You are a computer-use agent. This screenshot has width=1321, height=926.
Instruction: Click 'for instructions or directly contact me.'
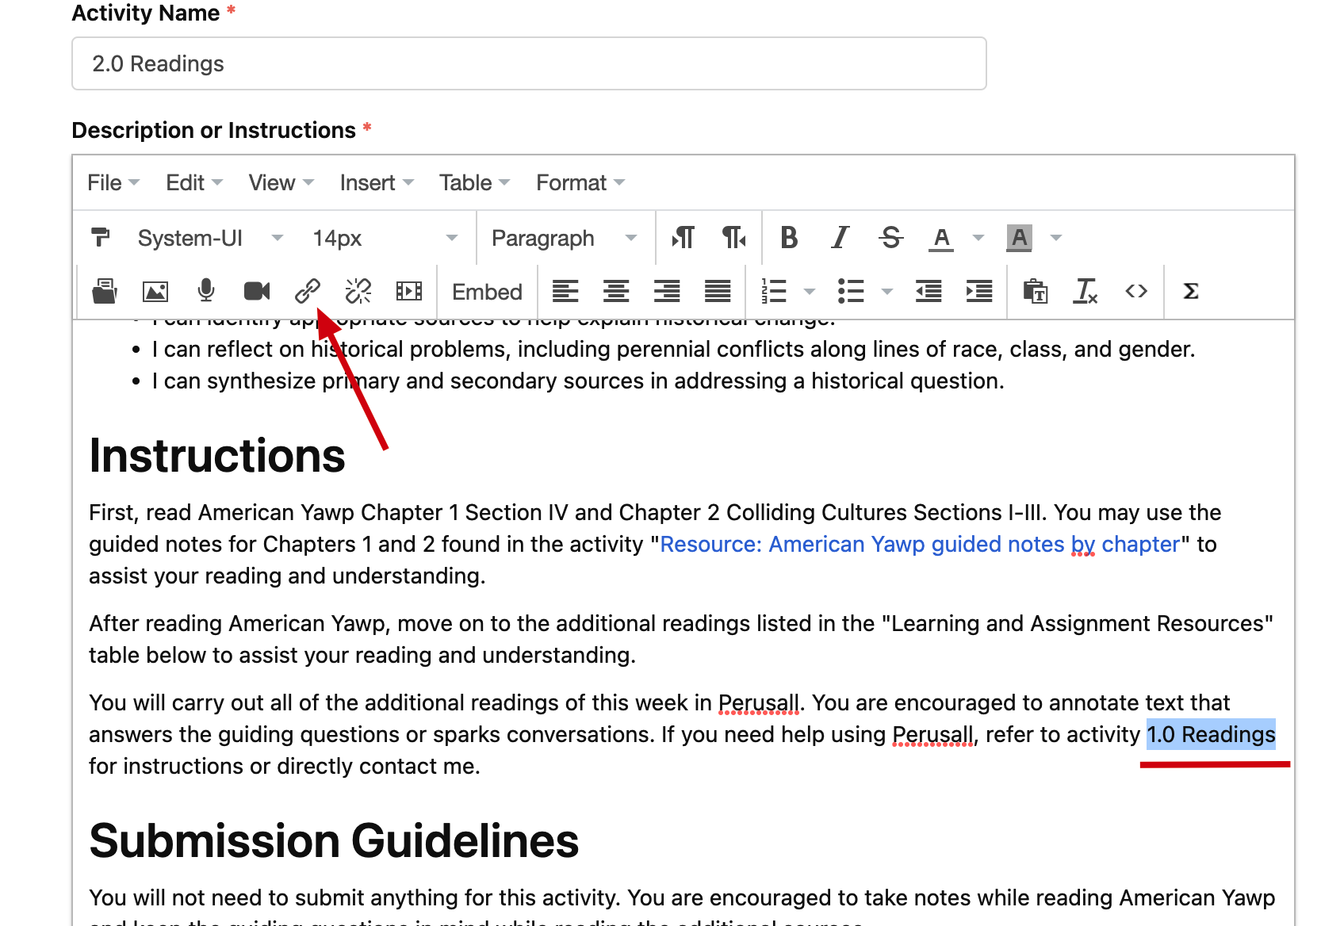[x=285, y=766]
